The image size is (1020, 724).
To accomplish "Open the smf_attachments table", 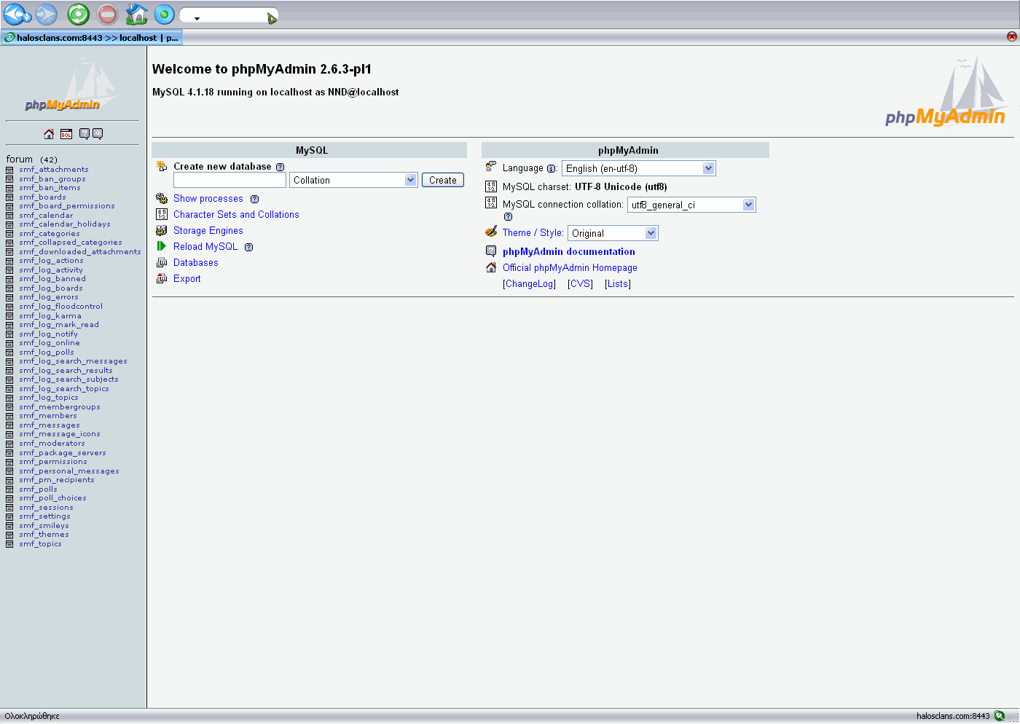I will pos(54,170).
